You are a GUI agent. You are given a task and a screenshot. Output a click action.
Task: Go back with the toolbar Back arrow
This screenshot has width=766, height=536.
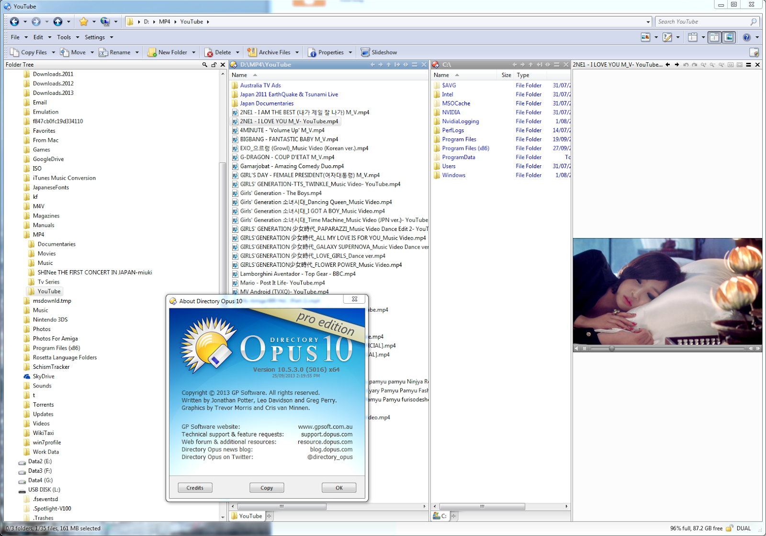point(14,22)
